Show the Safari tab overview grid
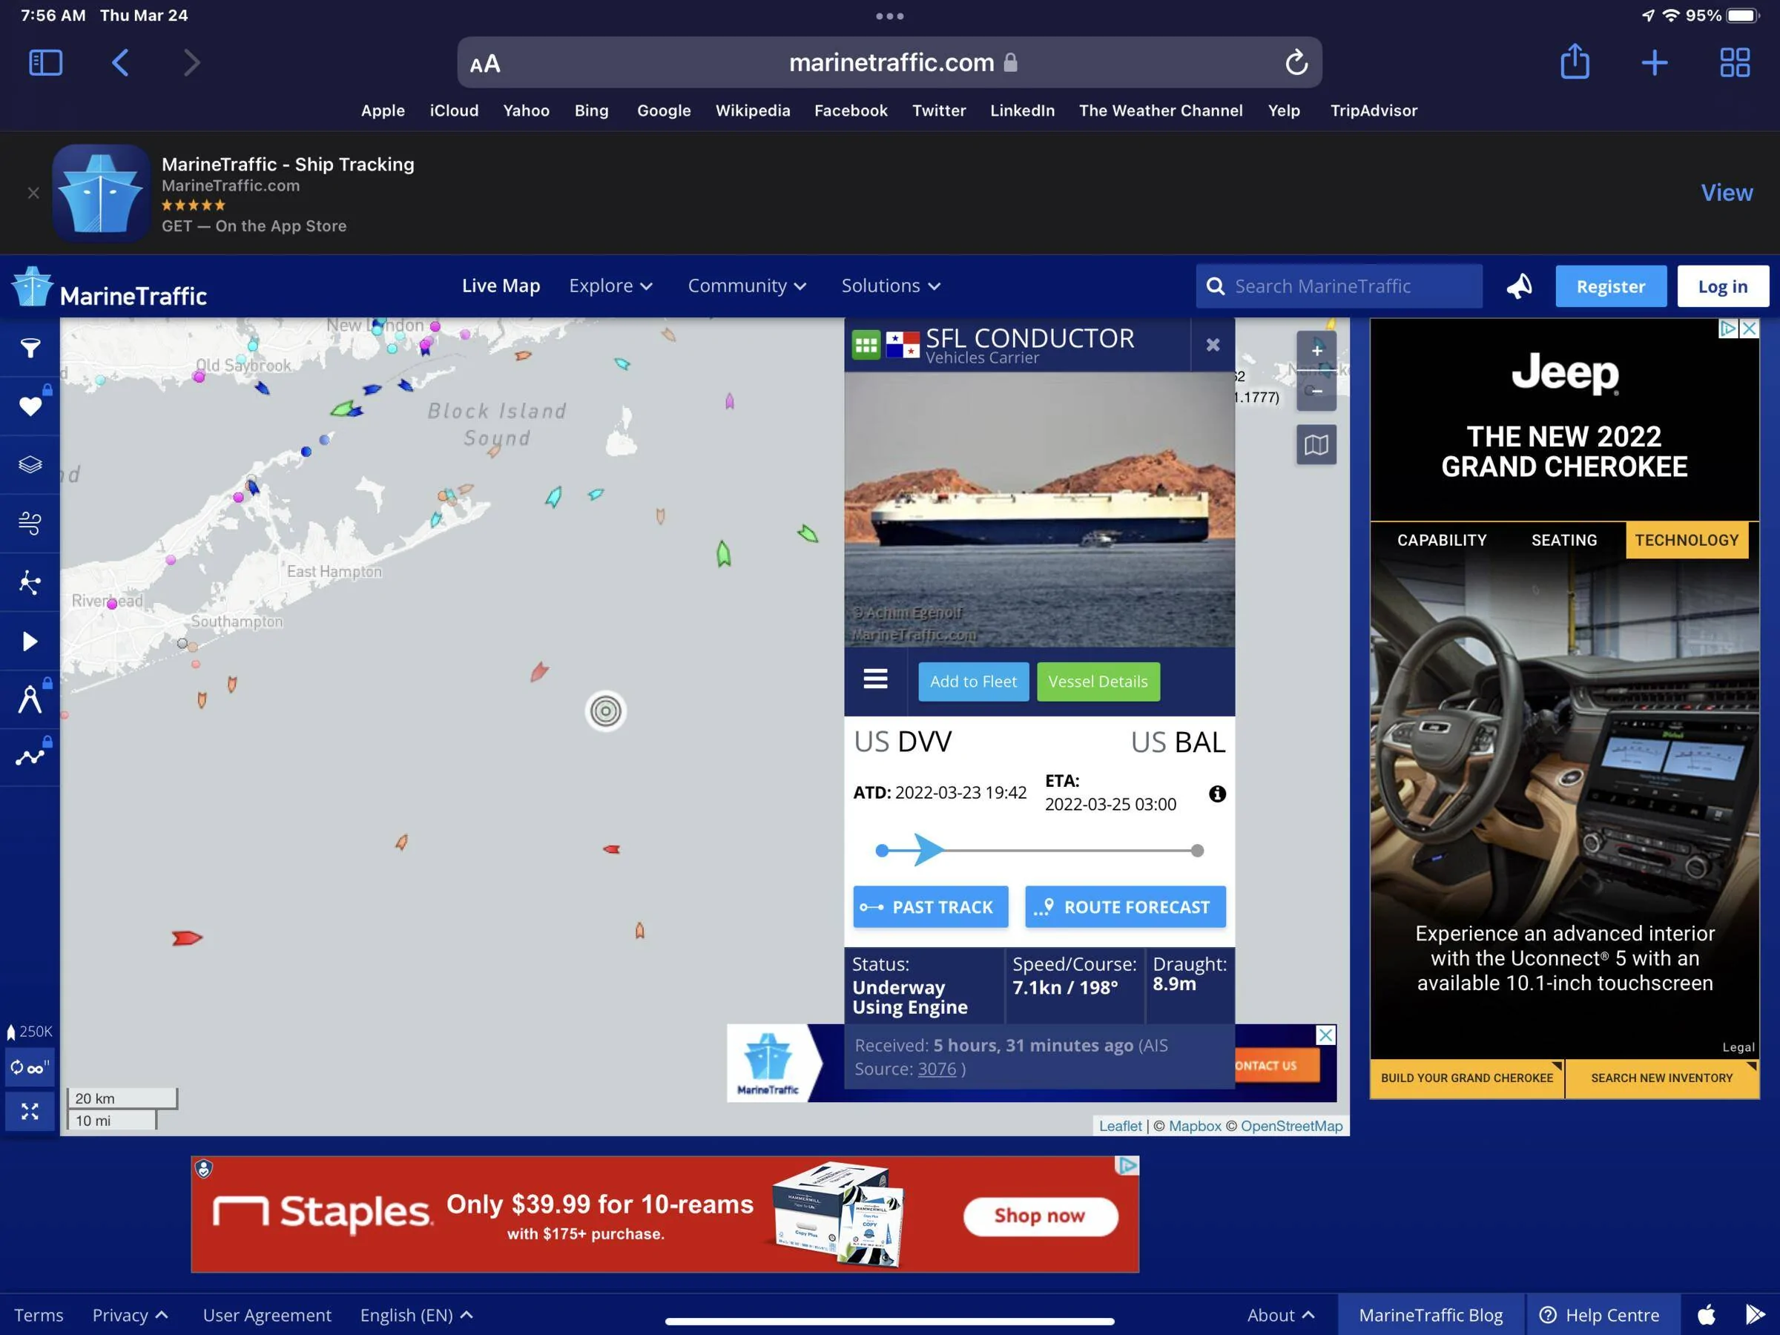 (1734, 63)
